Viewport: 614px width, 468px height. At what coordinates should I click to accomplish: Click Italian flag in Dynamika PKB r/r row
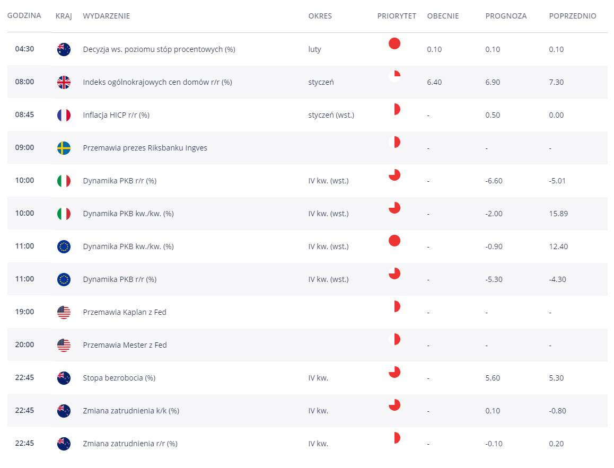(x=64, y=181)
